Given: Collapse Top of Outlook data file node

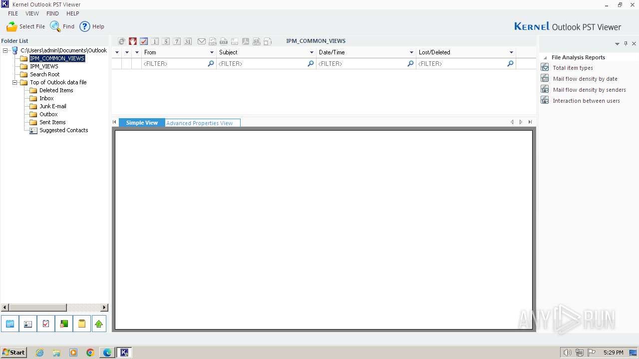Looking at the screenshot, I should (x=15, y=82).
